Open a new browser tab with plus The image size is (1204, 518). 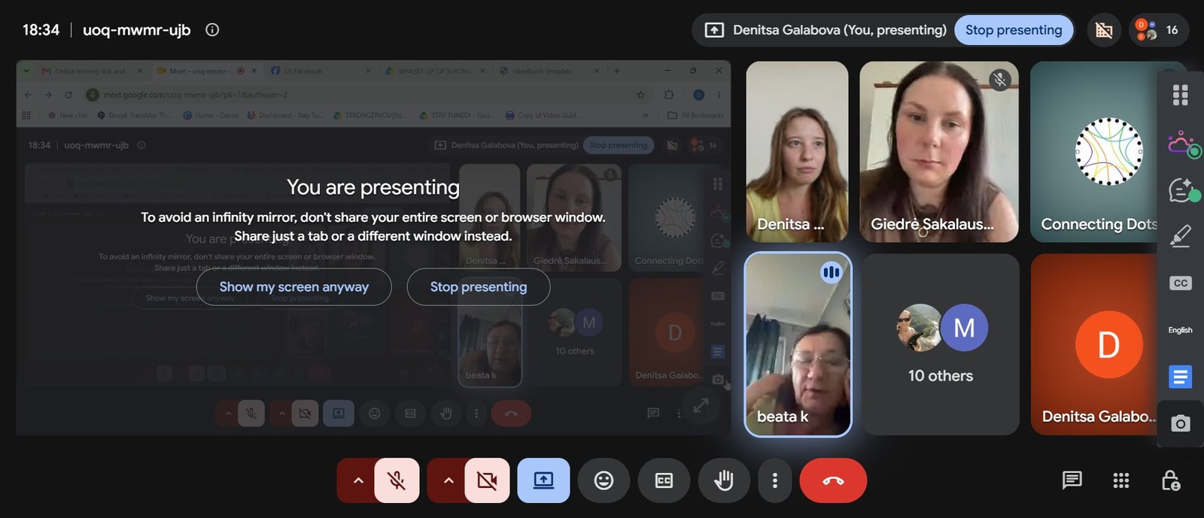click(617, 71)
